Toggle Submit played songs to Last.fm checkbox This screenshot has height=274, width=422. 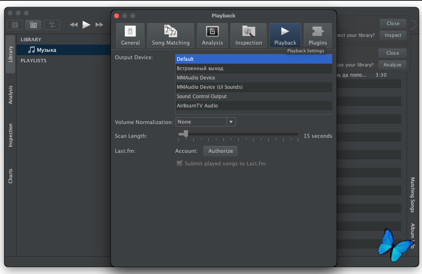coord(180,163)
